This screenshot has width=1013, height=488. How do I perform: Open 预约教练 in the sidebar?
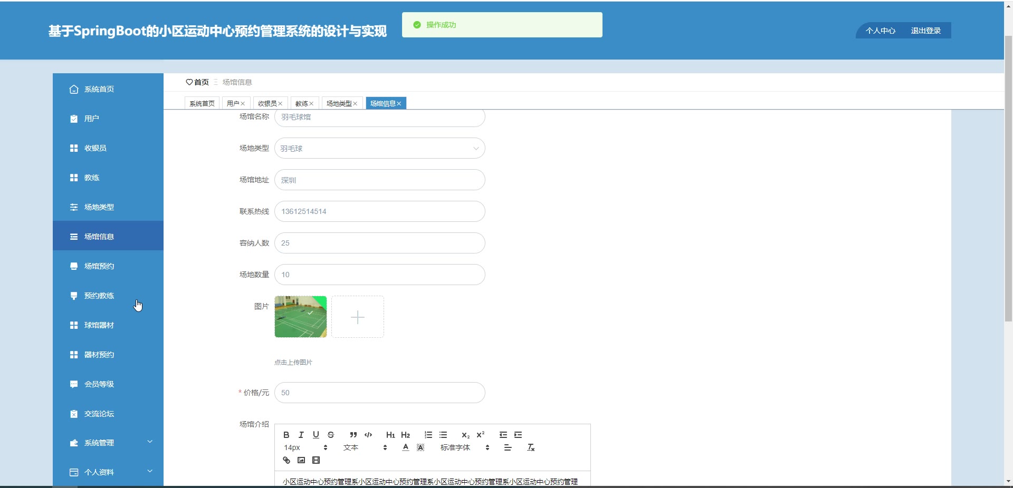[x=108, y=296]
